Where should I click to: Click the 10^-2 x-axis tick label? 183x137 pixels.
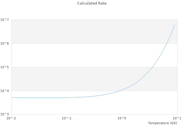[x=11, y=118]
